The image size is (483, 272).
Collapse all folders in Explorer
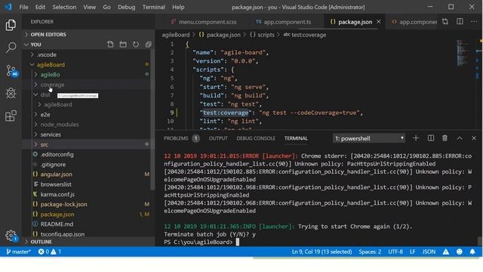pyautogui.click(x=148, y=45)
